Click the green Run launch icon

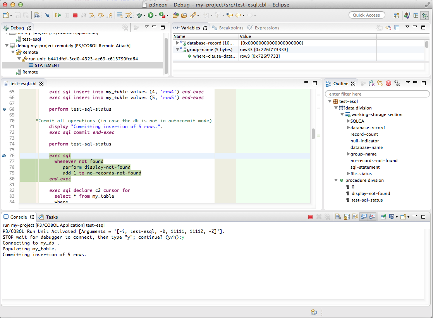pos(151,15)
